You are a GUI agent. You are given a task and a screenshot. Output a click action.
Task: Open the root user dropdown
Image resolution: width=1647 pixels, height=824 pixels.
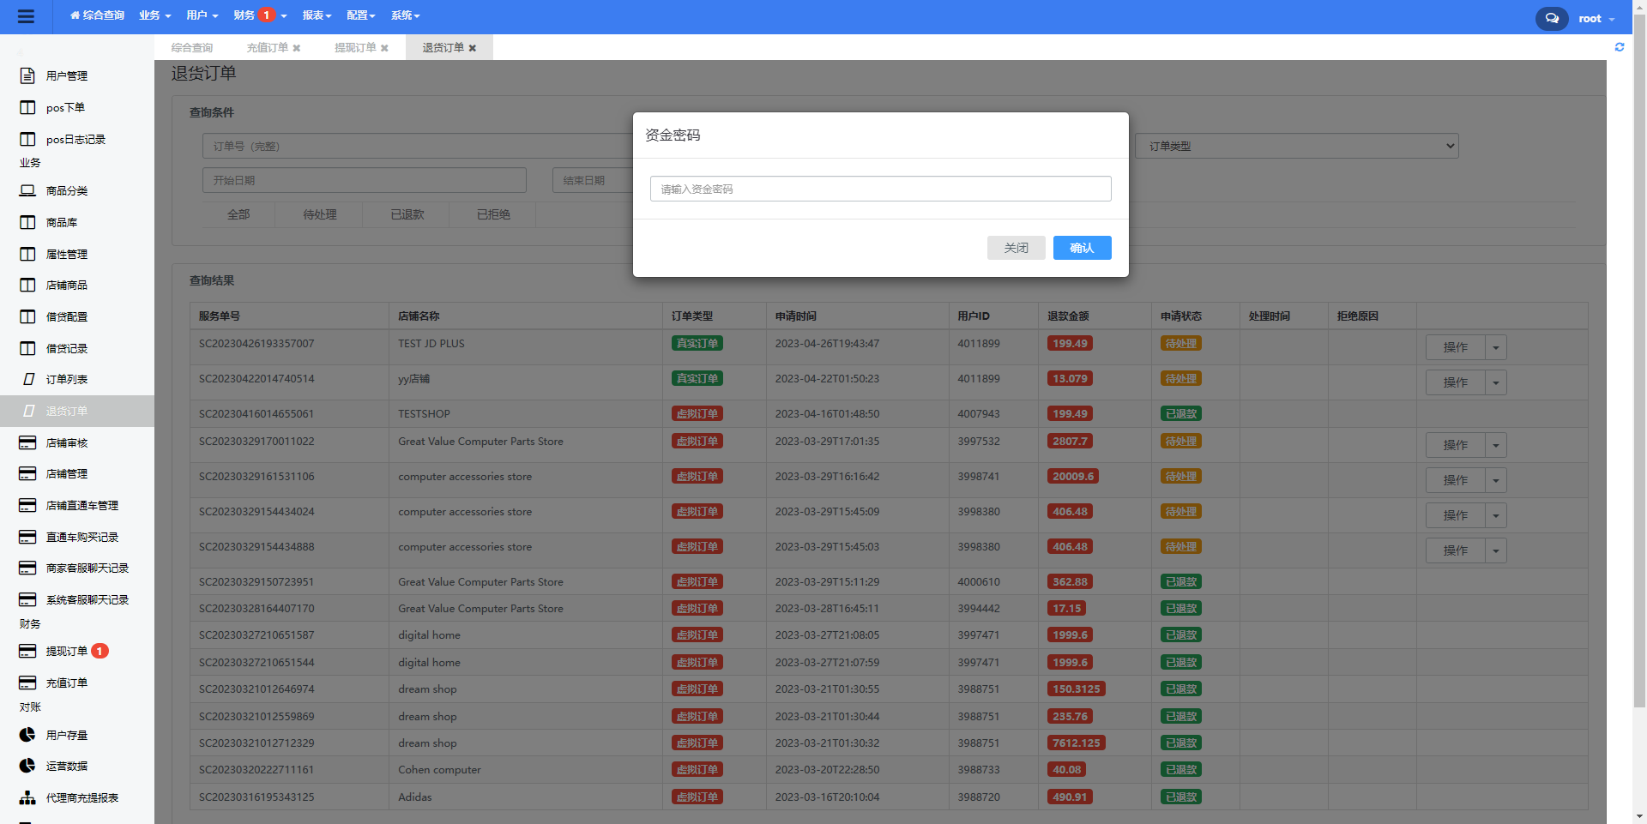(x=1596, y=18)
